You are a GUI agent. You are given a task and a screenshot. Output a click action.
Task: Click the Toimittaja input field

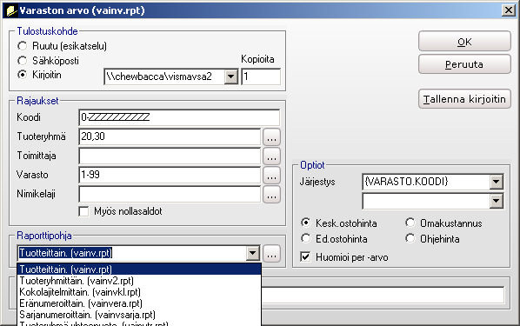pyautogui.click(x=170, y=156)
